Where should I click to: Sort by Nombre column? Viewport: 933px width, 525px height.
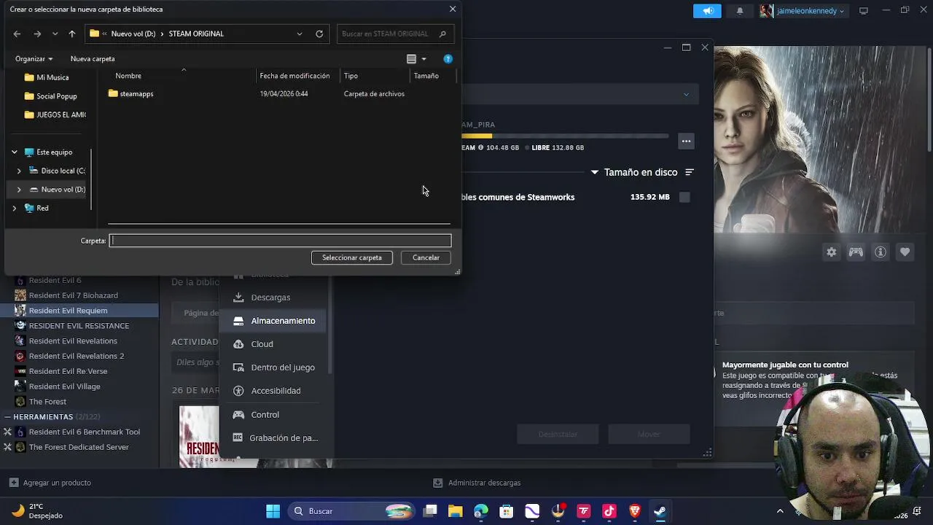tap(128, 76)
